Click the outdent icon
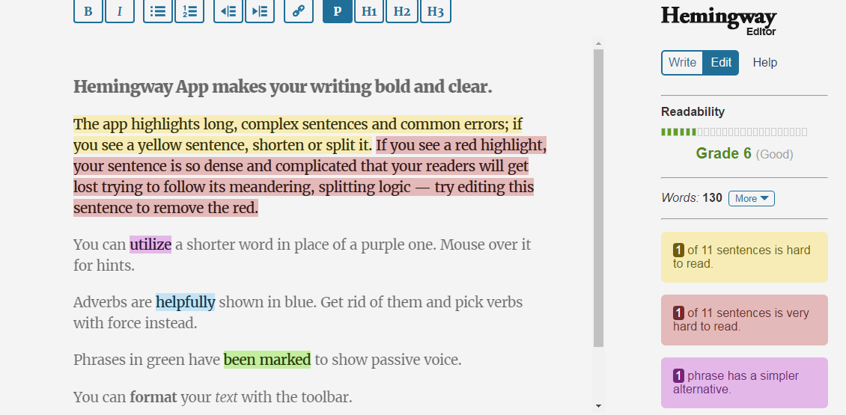 click(x=228, y=11)
